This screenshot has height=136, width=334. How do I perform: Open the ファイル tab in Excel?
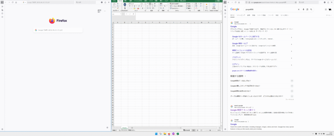pos(114,1)
